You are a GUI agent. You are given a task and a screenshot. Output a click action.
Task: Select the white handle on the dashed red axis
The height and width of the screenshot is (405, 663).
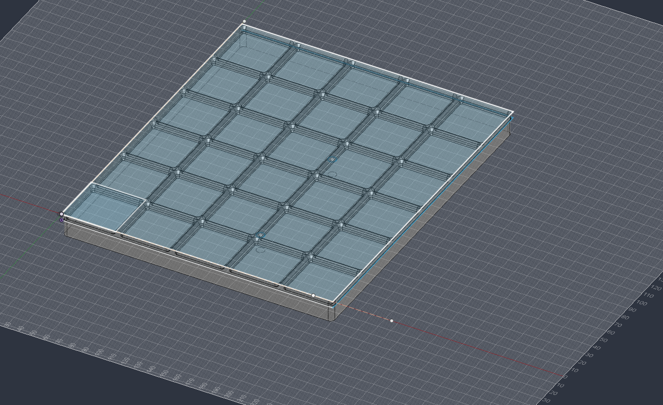[392, 321]
